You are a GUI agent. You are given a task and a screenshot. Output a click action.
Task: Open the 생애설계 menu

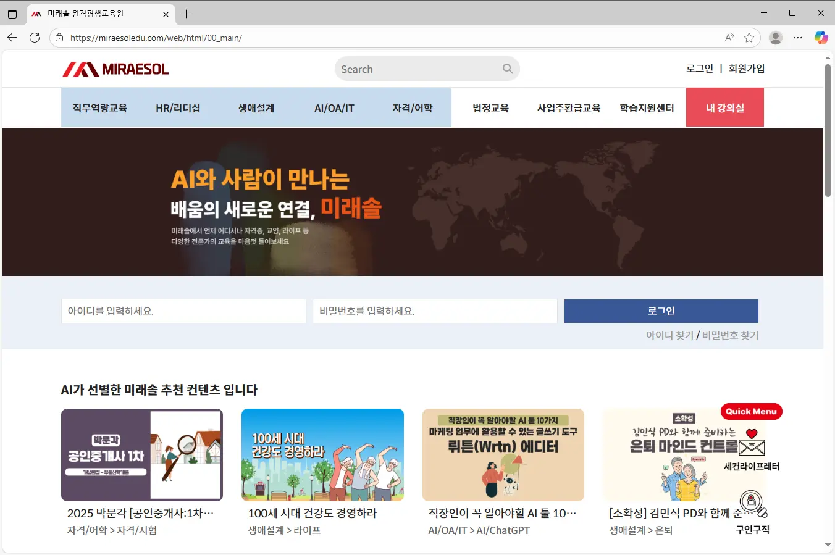[256, 107]
